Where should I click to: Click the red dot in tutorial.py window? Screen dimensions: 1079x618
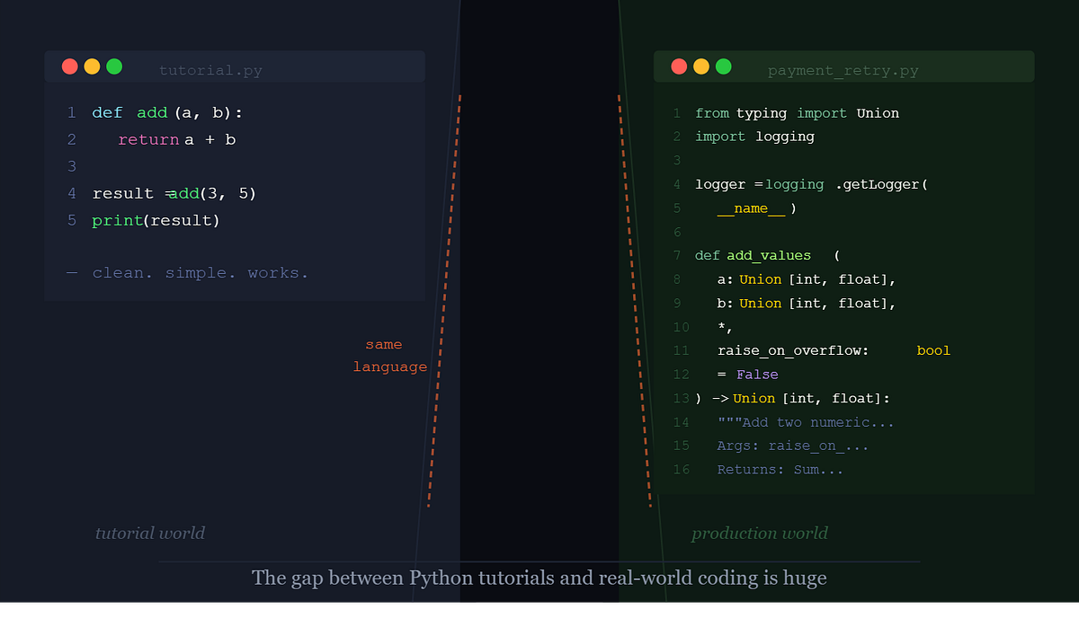pyautogui.click(x=69, y=66)
